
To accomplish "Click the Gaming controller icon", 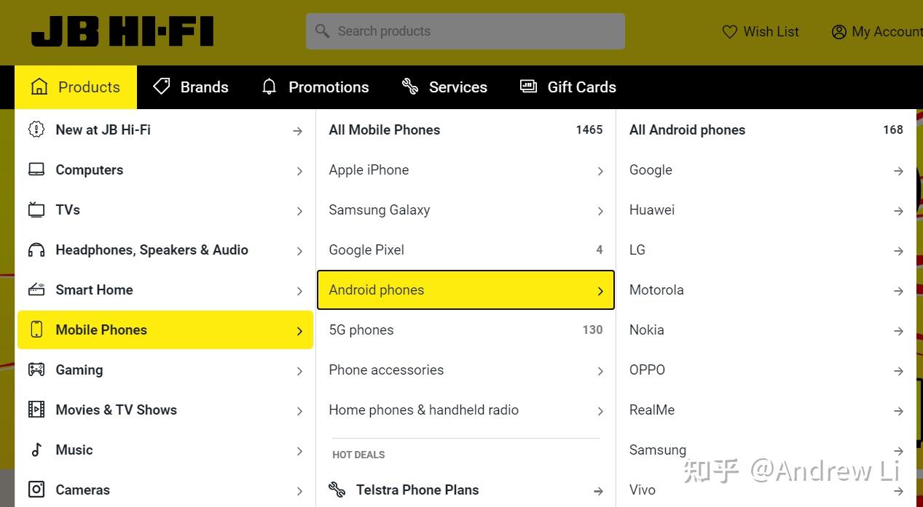I will [x=36, y=370].
